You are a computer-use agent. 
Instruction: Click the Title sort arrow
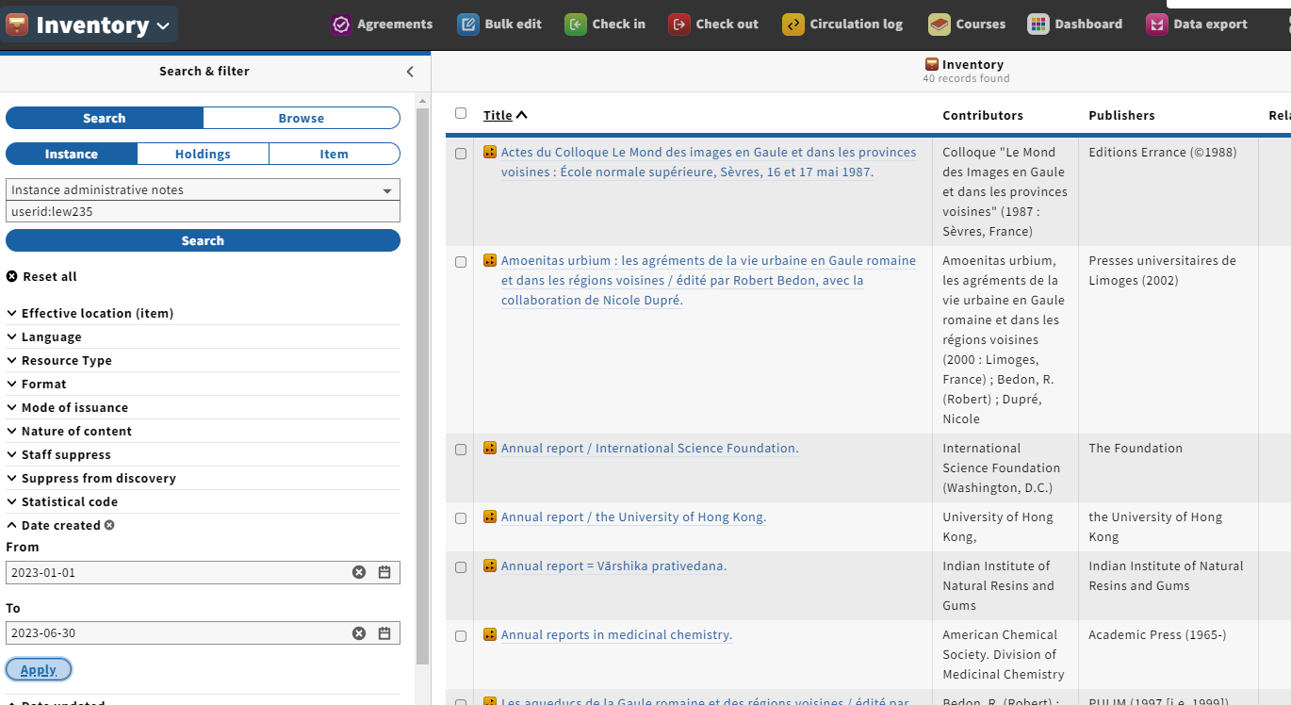[x=521, y=115]
